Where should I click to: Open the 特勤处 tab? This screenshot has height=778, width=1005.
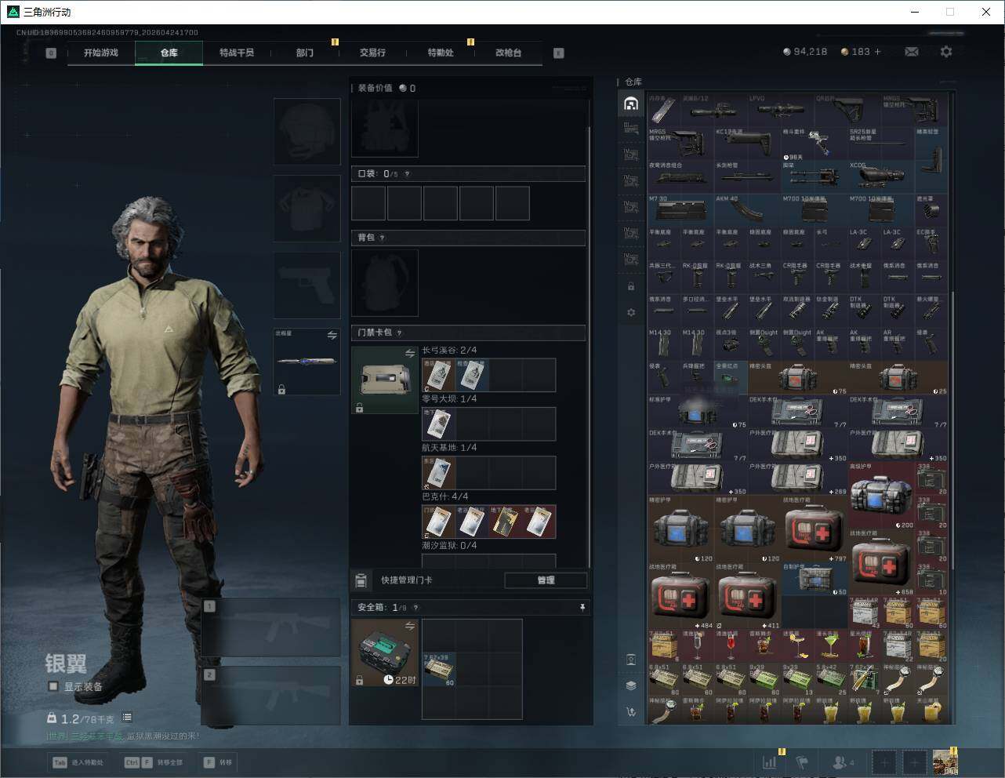(x=441, y=53)
